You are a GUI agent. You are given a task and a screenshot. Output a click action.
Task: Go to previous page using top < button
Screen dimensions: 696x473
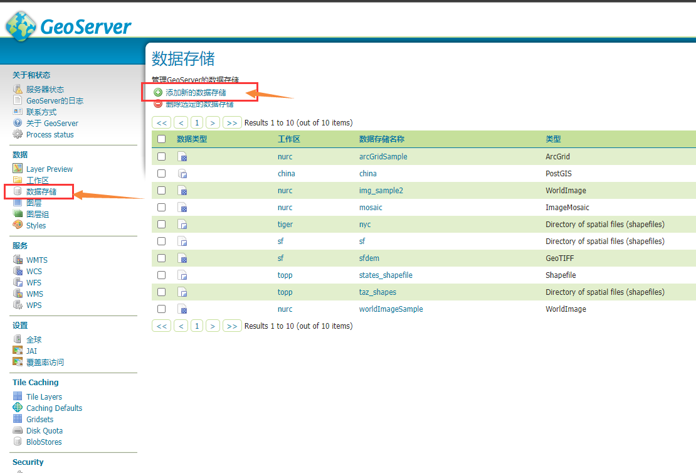coord(181,122)
